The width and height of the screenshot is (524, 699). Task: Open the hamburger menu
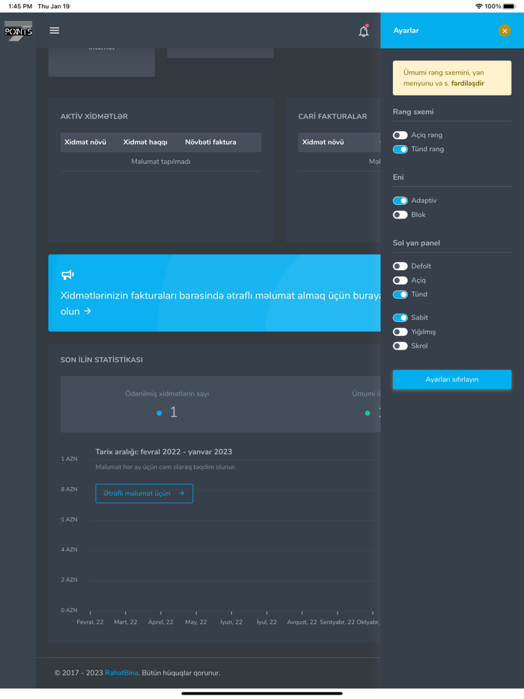55,31
